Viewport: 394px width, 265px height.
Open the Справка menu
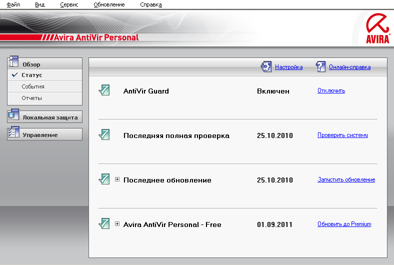click(151, 4)
